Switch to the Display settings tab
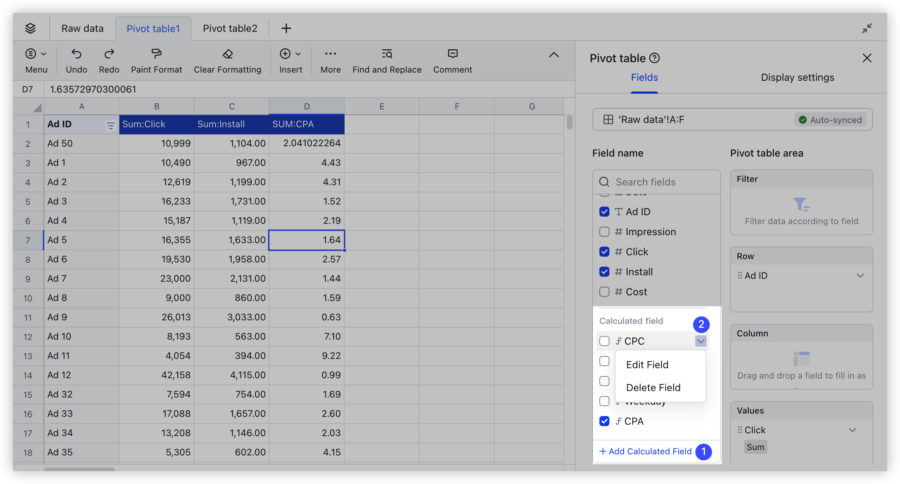Image resolution: width=900 pixels, height=484 pixels. (x=797, y=78)
